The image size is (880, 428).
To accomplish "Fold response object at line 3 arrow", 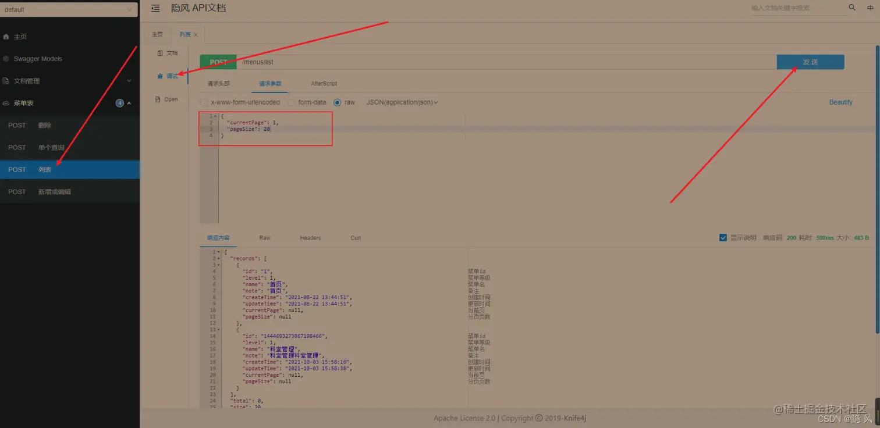I will [219, 265].
